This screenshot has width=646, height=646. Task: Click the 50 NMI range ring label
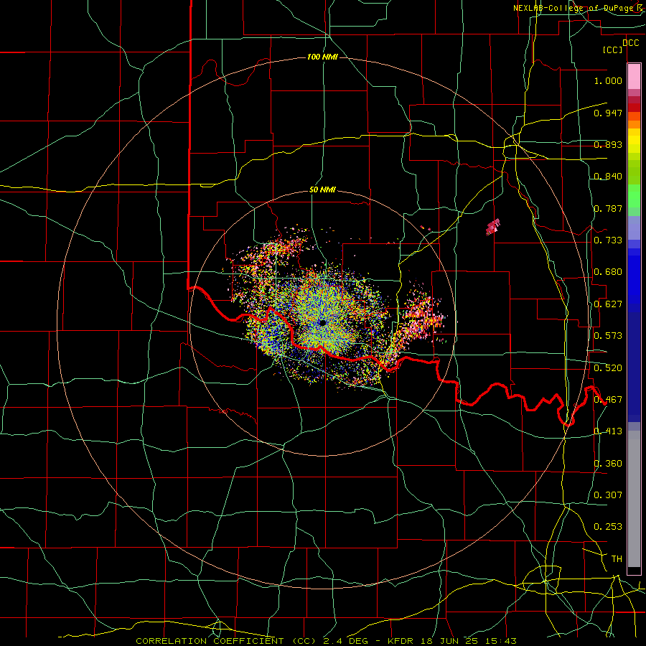coord(322,190)
